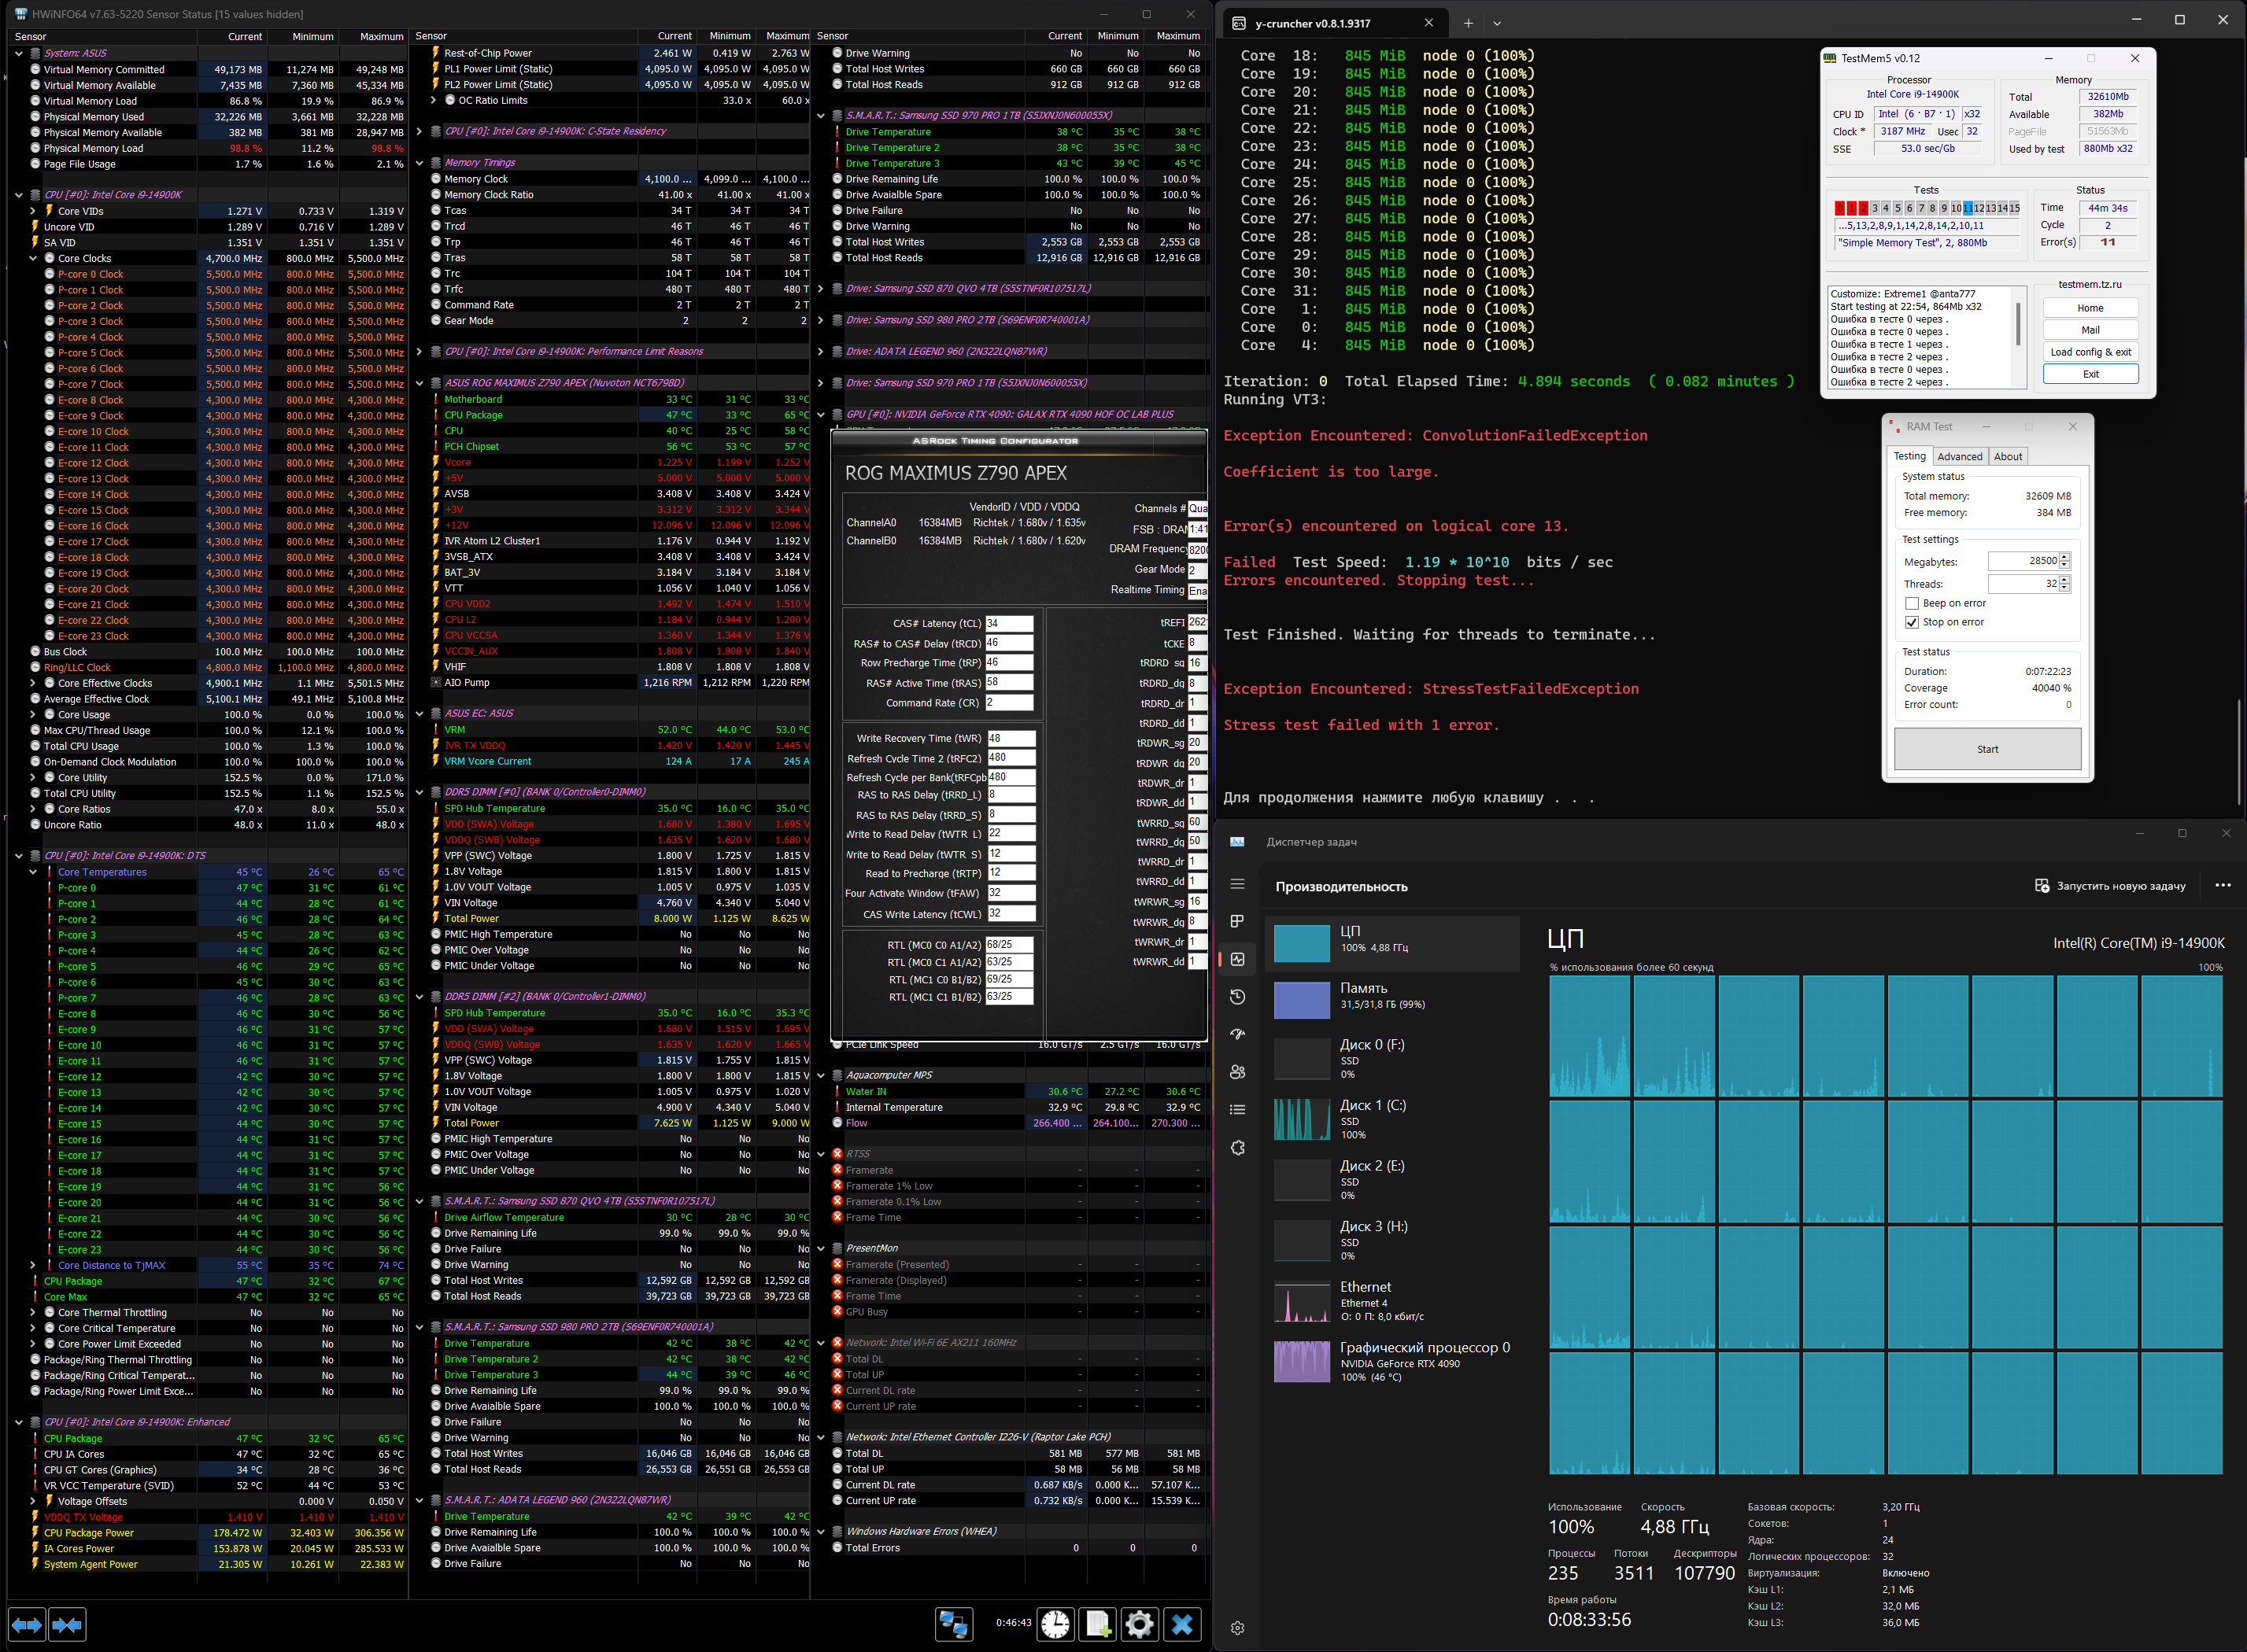
Task: Open the About tab in RAM Test
Action: 2007,457
